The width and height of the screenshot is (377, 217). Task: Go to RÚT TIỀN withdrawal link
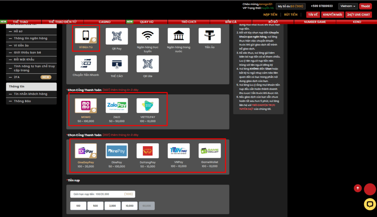[291, 15]
